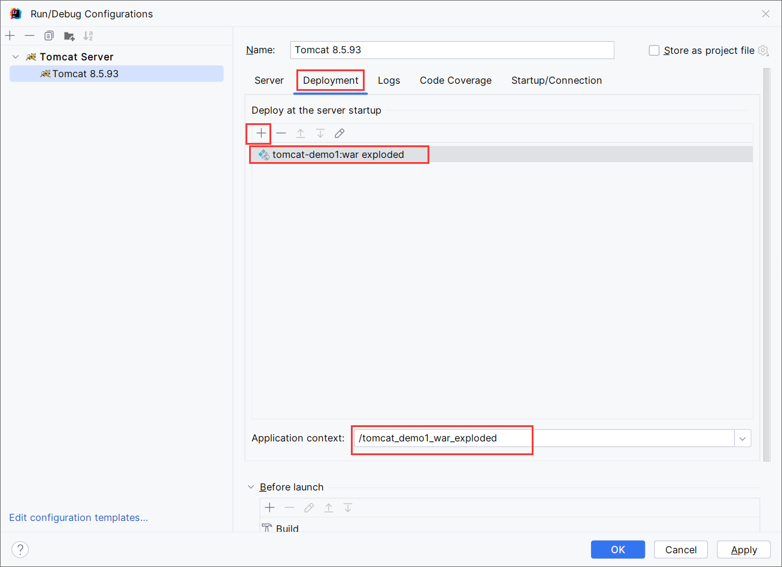Sort configurations alphabetically

click(x=88, y=36)
